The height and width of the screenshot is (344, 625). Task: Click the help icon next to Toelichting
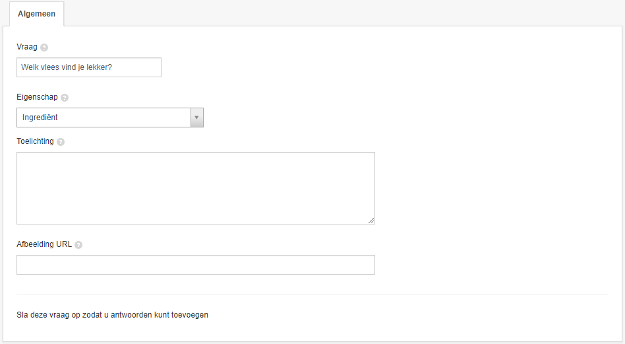pos(61,142)
